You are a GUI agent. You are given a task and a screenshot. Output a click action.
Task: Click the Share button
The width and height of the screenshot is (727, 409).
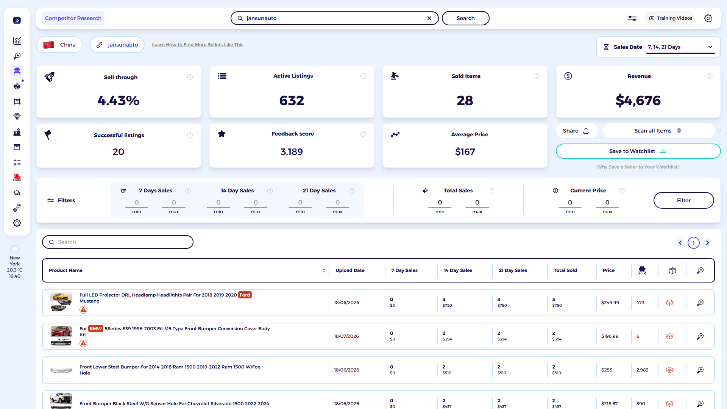tap(576, 131)
